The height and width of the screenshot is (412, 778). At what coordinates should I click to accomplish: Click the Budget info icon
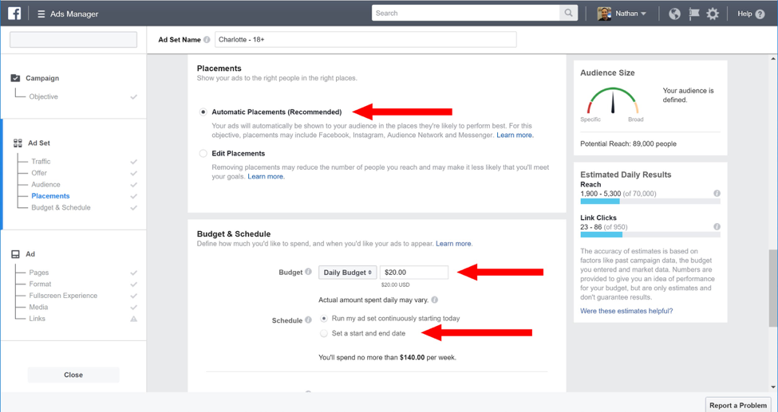point(308,272)
